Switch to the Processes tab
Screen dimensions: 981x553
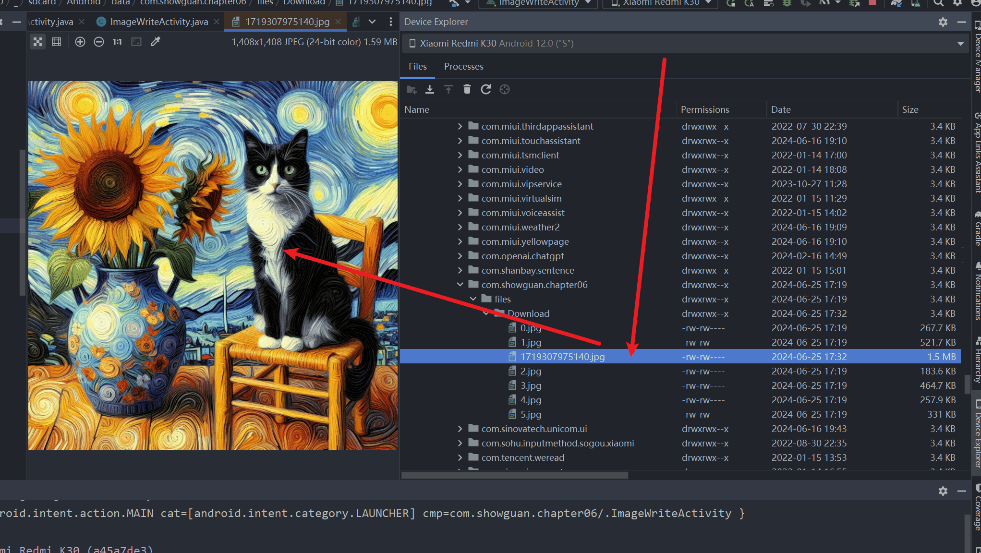point(464,66)
